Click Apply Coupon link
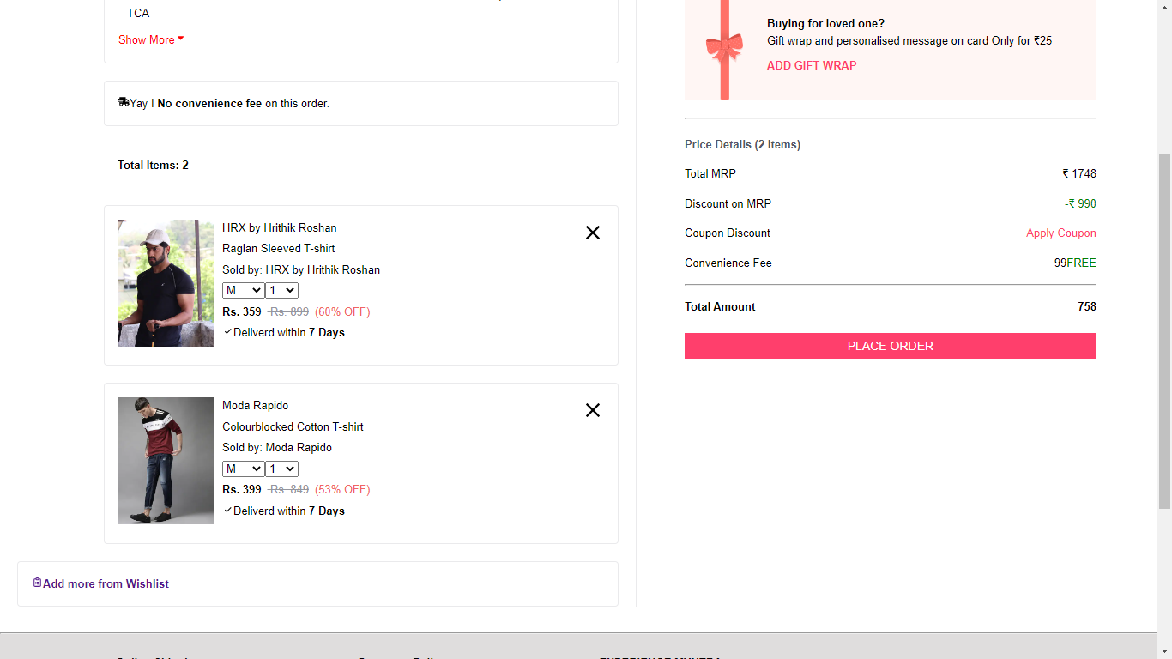1172x659 pixels. tap(1061, 233)
